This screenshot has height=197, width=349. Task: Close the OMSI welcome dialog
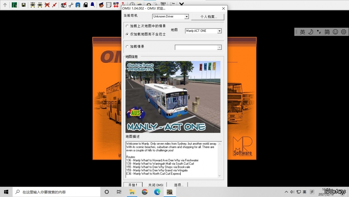pos(223,8)
